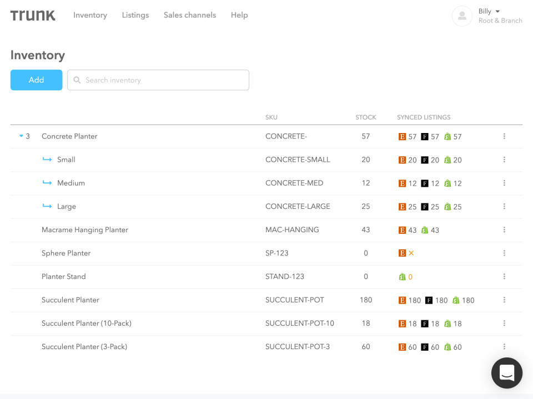Click the Trunk logo
The image size is (533, 399).
(33, 16)
